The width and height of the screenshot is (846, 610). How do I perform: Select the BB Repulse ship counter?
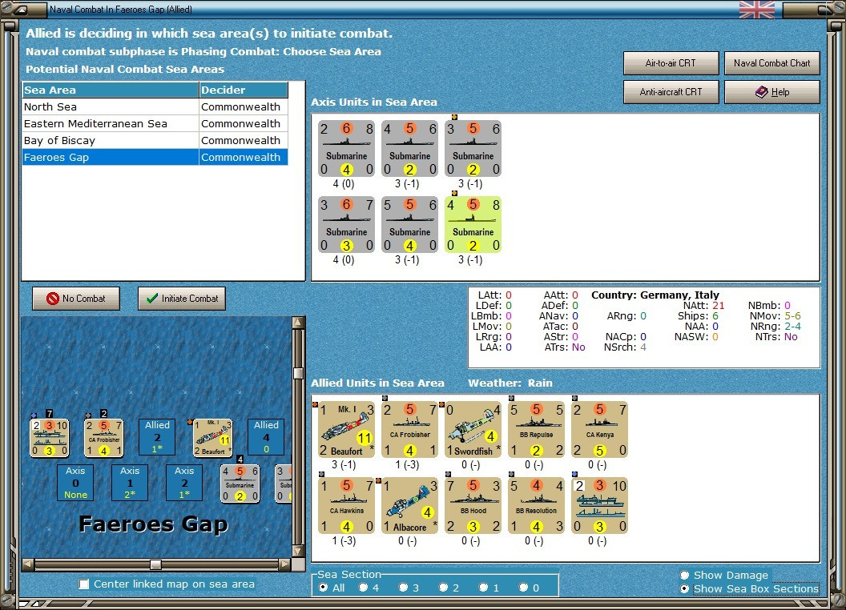[536, 429]
